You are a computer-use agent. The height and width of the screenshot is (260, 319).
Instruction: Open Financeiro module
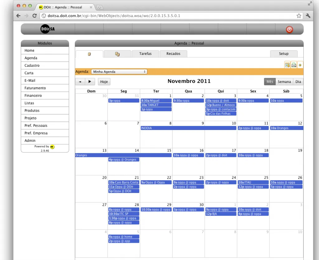pos(45,96)
